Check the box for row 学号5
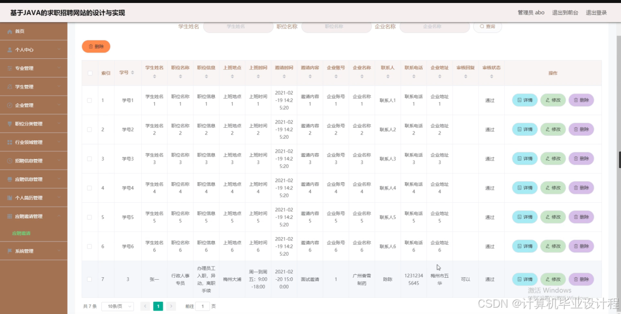This screenshot has height=314, width=621. (x=90, y=217)
